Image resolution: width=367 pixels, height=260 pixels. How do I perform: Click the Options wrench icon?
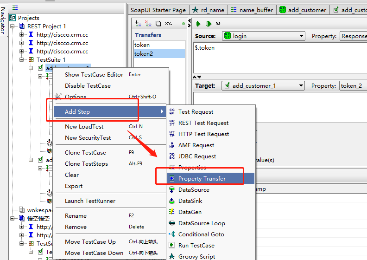click(x=58, y=97)
